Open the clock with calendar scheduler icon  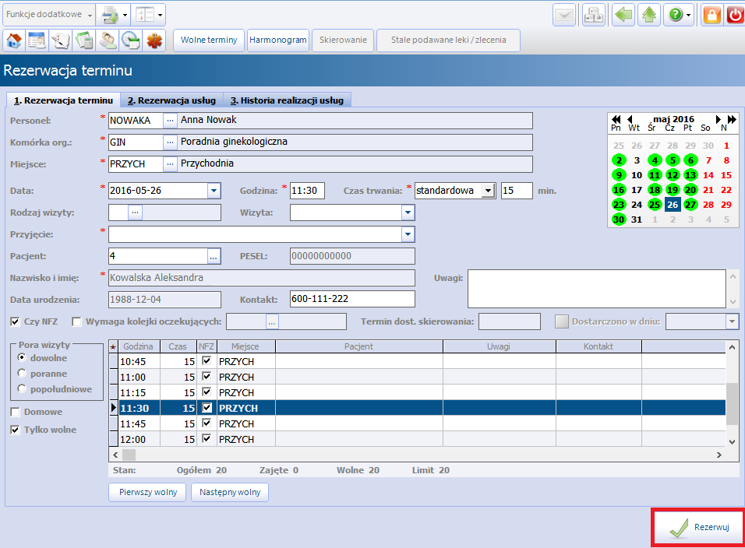131,40
